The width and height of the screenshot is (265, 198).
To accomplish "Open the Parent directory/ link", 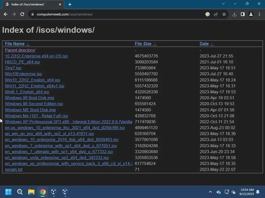I will [20, 50].
